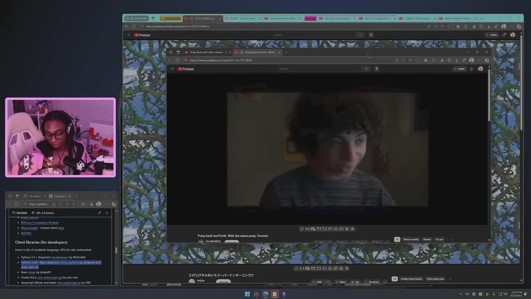Reload the front YouTube window page

[178, 60]
